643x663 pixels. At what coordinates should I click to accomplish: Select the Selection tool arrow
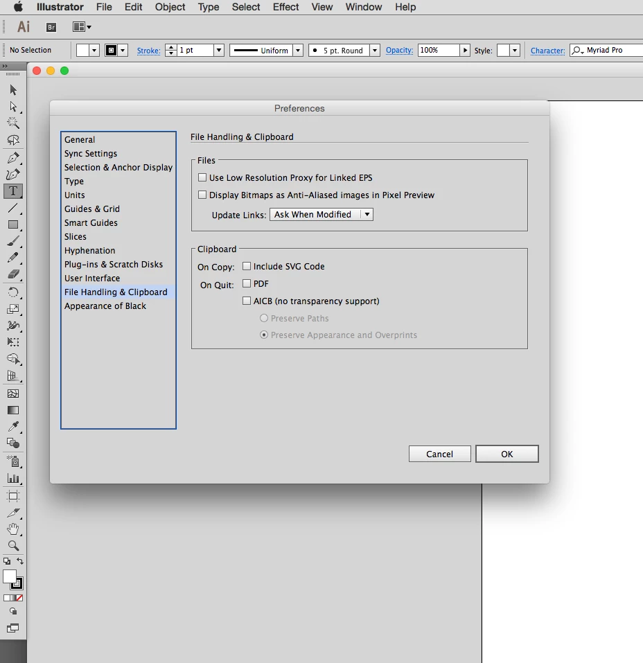point(13,89)
